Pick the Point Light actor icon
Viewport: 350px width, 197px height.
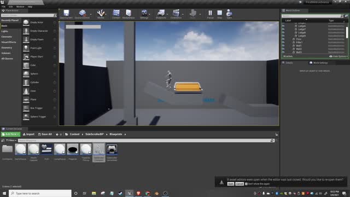pos(26,48)
